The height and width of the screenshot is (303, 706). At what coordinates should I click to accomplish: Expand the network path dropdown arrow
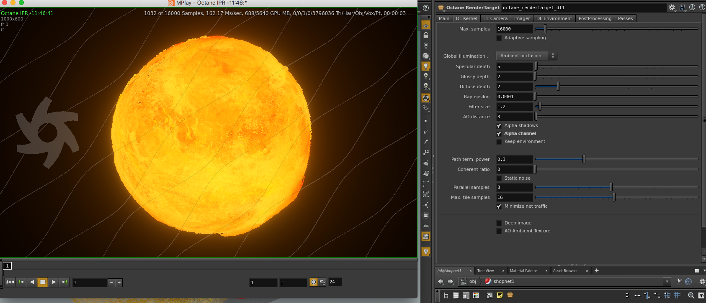[667, 282]
